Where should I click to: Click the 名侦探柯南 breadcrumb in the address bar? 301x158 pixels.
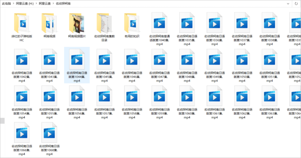tap(63, 3)
